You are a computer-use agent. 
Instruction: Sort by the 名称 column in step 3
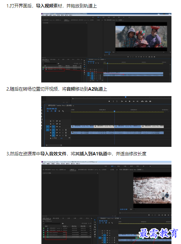click(x=46, y=226)
